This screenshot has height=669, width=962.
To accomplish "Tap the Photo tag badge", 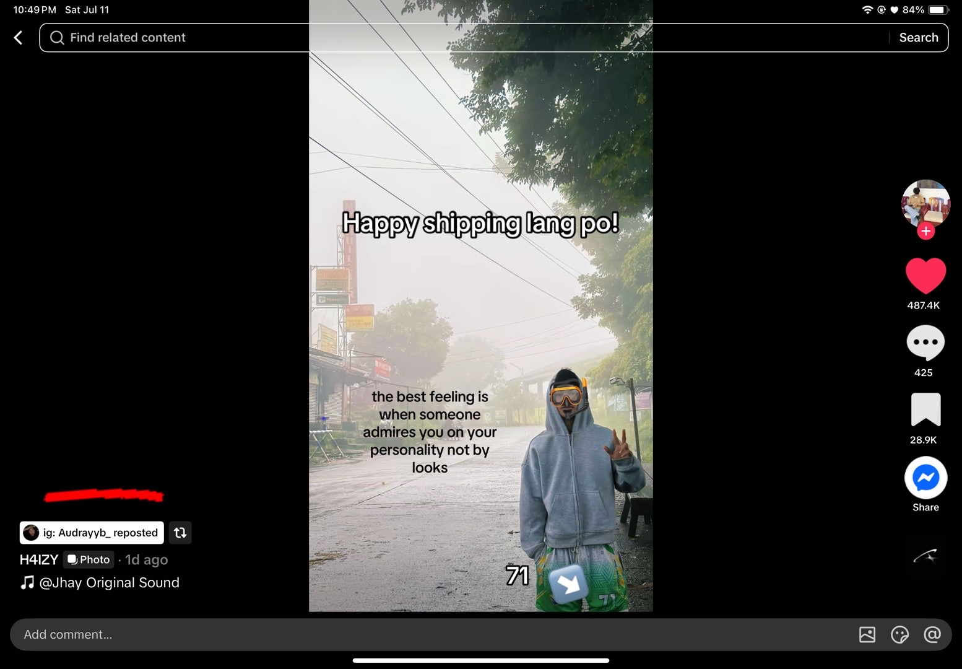I will [89, 560].
